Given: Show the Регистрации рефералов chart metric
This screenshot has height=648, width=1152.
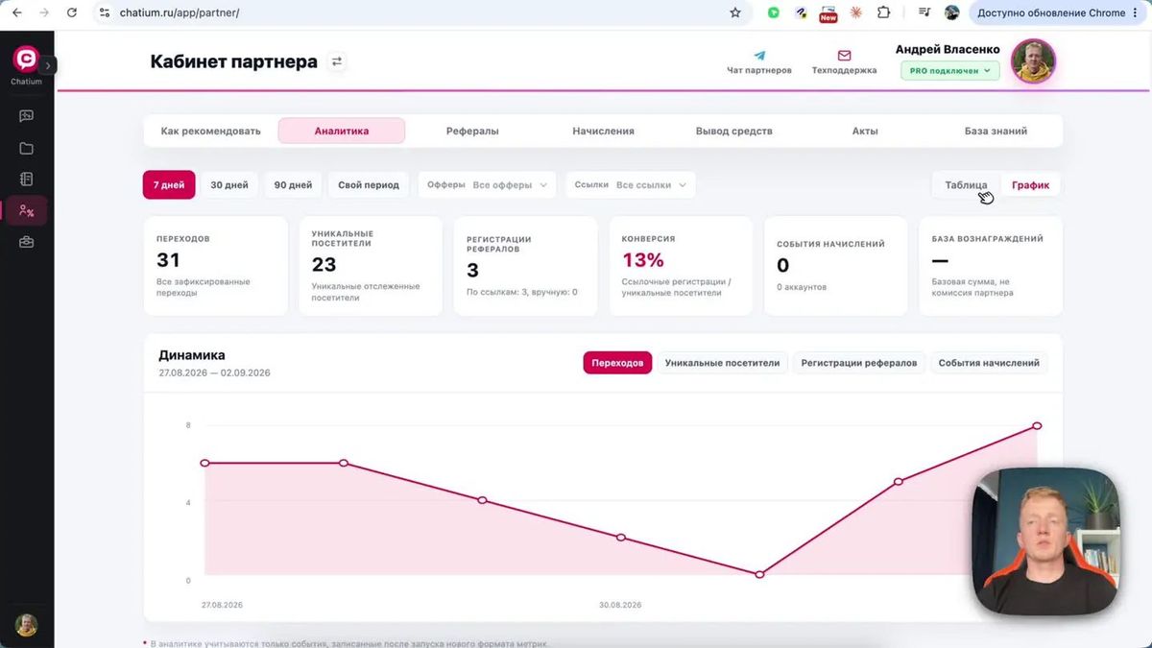Looking at the screenshot, I should coord(859,363).
